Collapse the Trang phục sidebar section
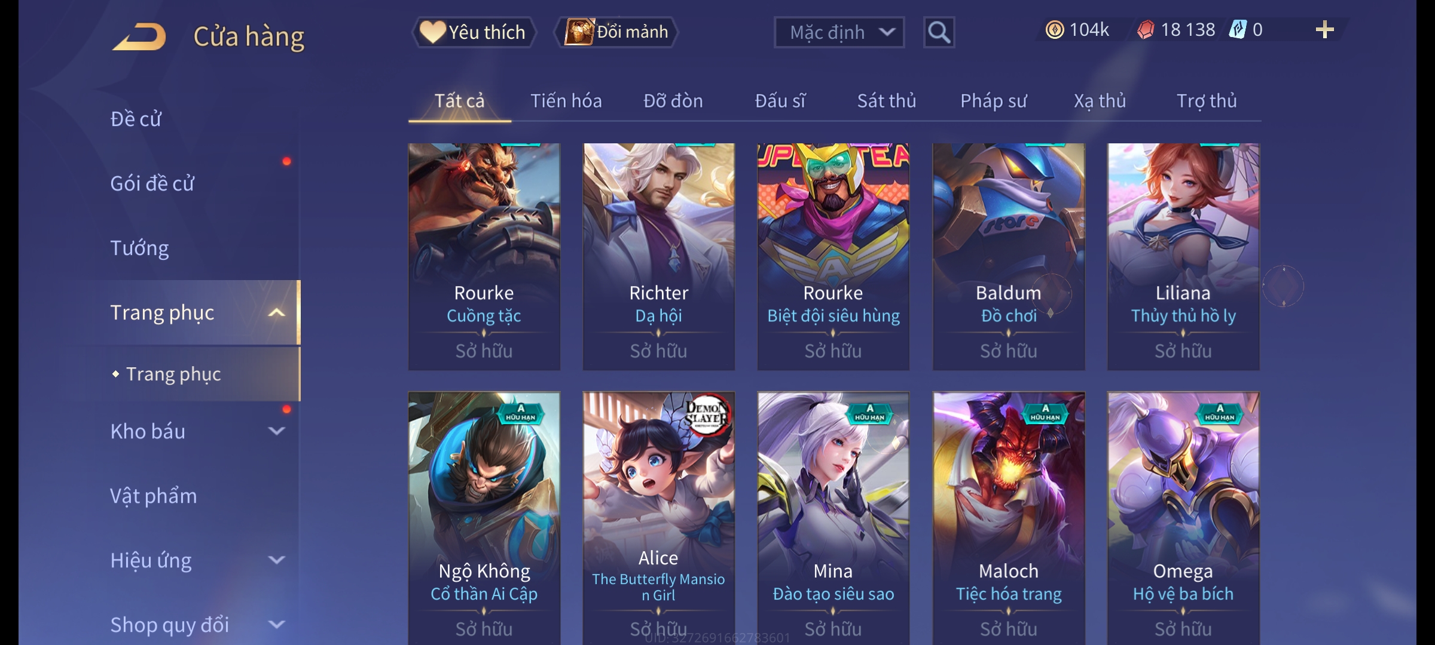The image size is (1435, 645). [276, 313]
